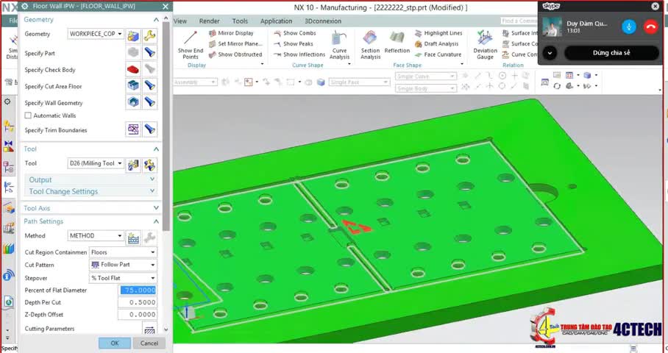The width and height of the screenshot is (668, 353).
Task: Click OK button in Floor Wall dialog
Action: coord(115,343)
